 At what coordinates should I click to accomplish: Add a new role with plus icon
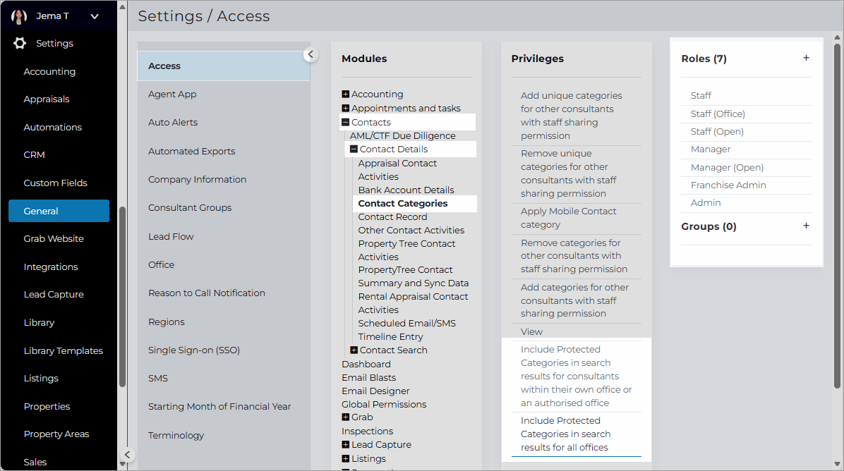coord(806,58)
